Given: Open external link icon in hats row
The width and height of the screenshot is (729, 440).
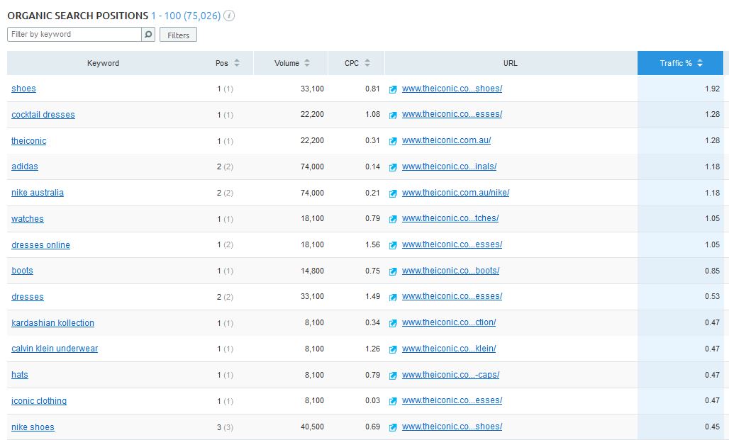Looking at the screenshot, I should pyautogui.click(x=393, y=376).
